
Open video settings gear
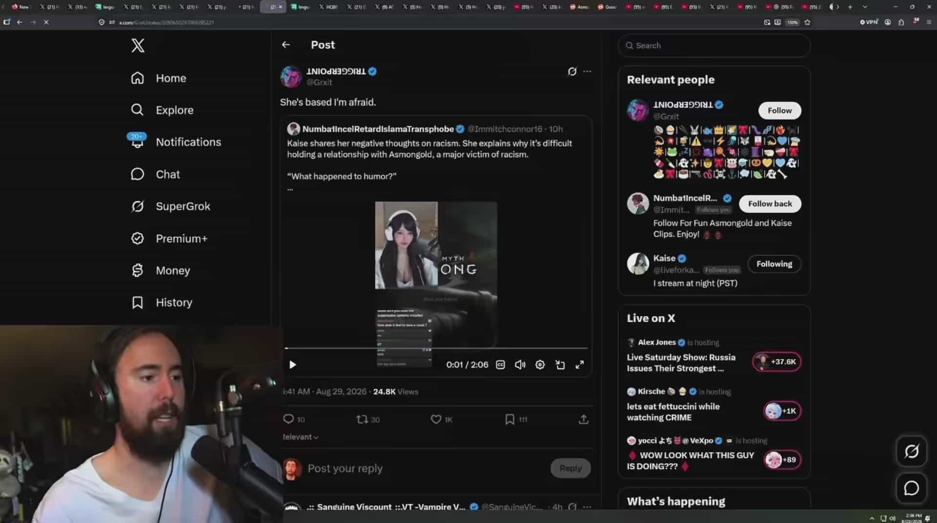pos(540,365)
